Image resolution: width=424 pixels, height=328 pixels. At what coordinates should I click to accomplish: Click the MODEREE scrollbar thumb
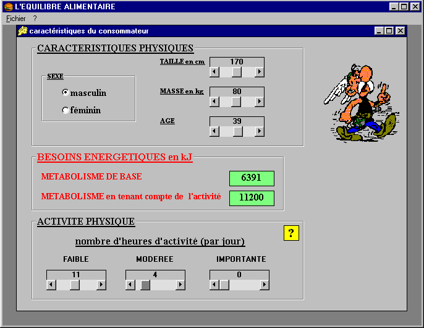(145, 285)
